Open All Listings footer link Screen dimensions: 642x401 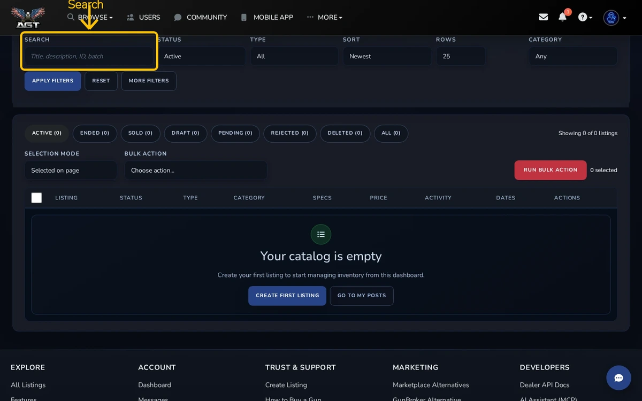pos(28,385)
